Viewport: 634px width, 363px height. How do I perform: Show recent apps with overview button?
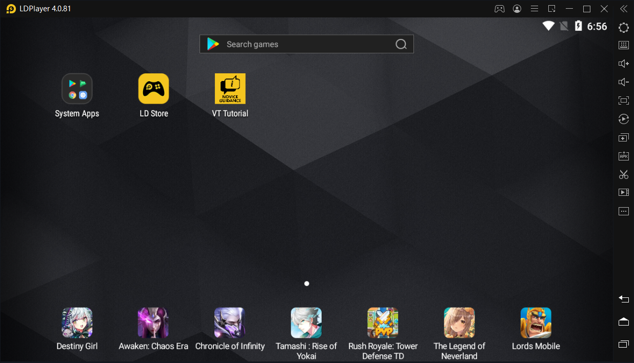(624, 344)
